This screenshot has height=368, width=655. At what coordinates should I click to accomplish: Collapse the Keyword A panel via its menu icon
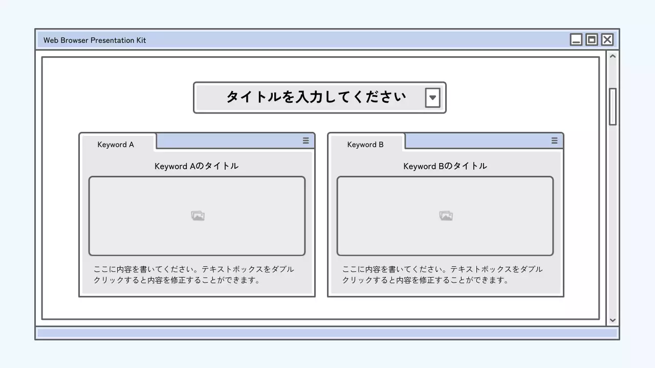click(x=305, y=141)
